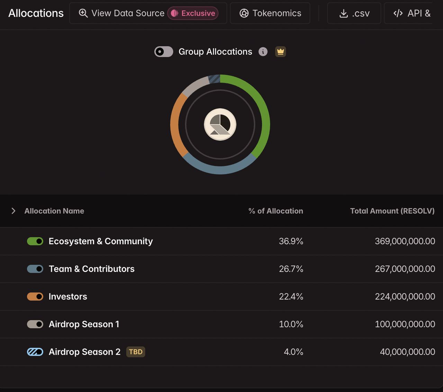Toggle off Ecosystem & Community allocation
443x392 pixels.
pos(35,241)
